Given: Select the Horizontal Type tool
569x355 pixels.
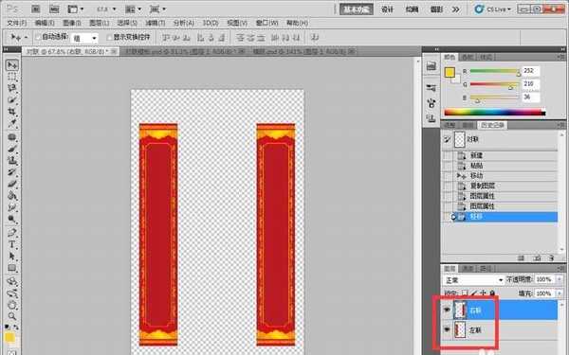Looking at the screenshot, I should pos(12,244).
